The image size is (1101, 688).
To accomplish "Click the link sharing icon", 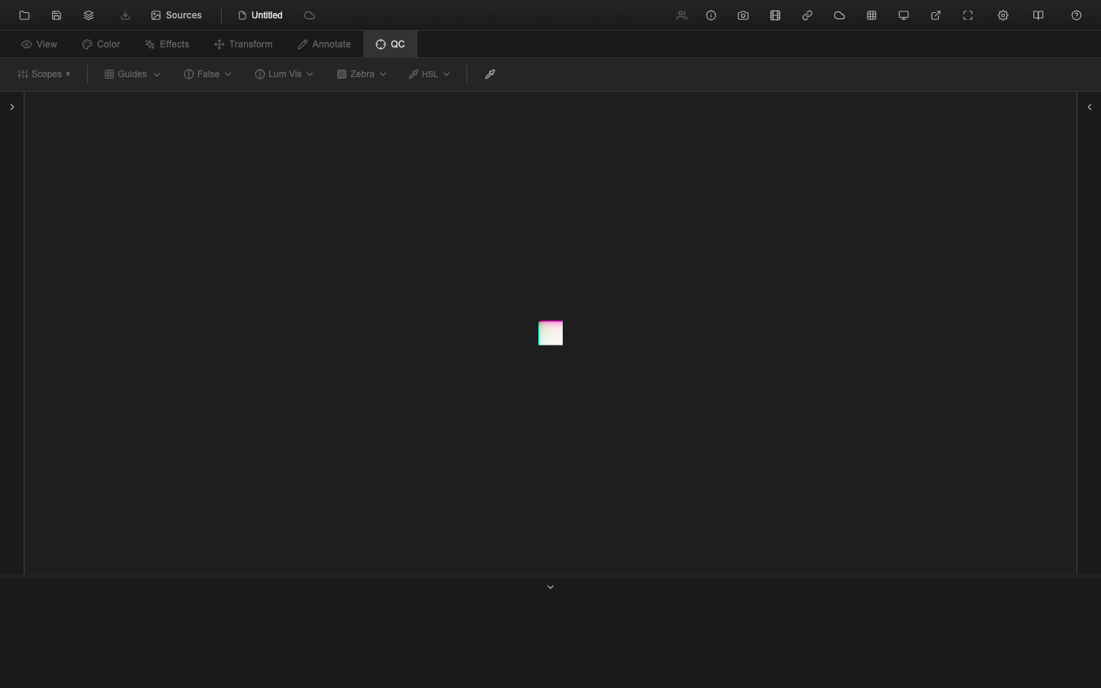I will coord(807,15).
